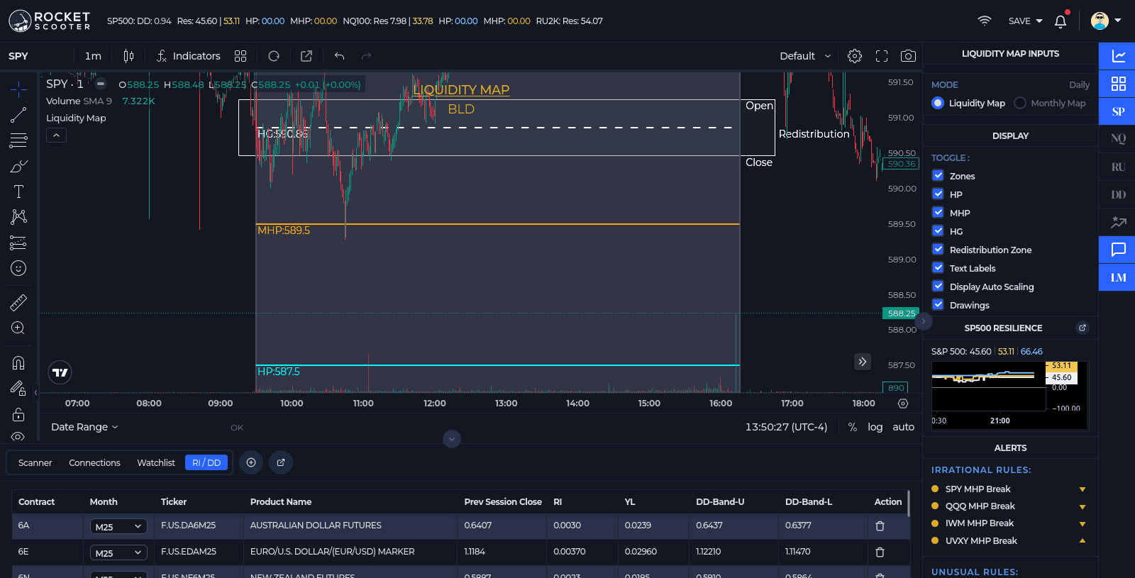
Task: Open the emoji icons tool
Action: tap(18, 268)
